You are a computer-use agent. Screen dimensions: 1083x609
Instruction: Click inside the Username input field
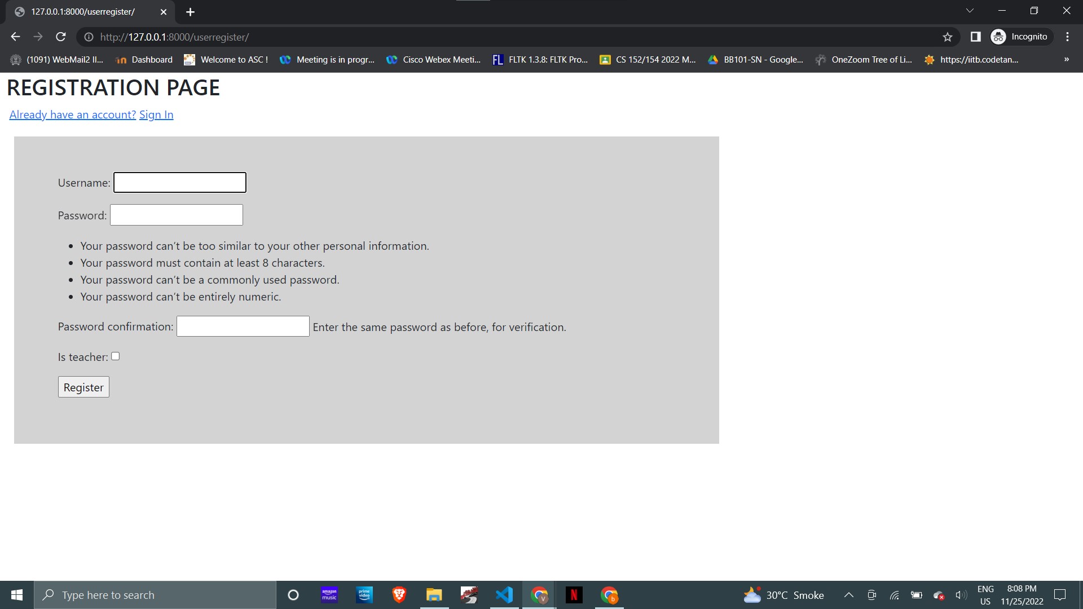(x=179, y=182)
